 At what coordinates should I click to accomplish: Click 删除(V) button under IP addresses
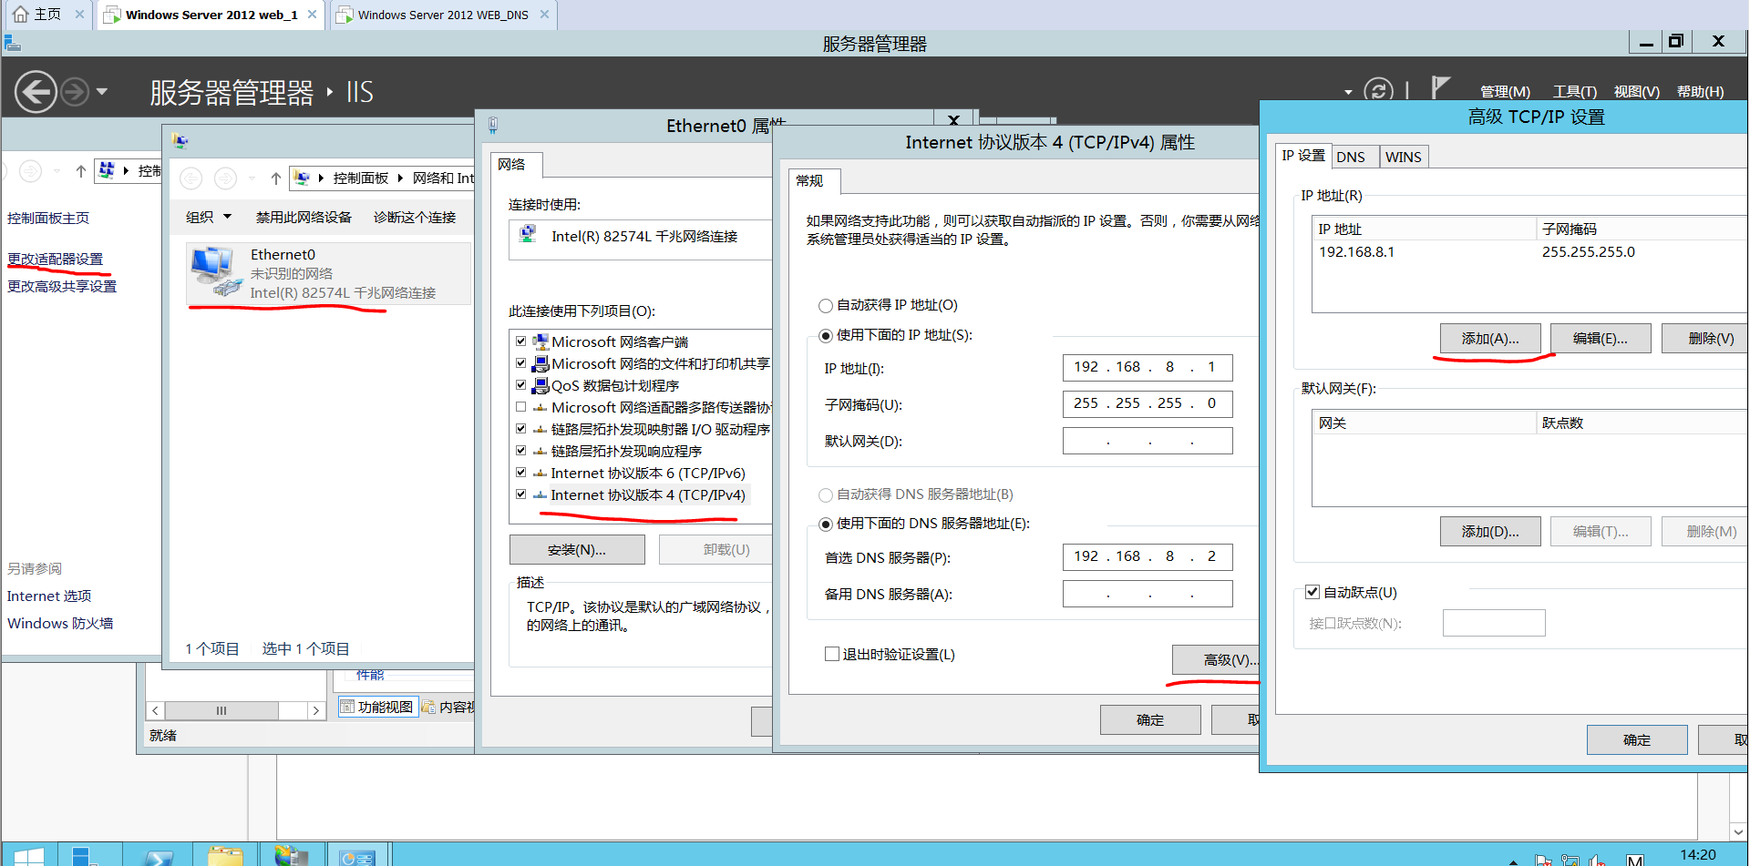1706,339
